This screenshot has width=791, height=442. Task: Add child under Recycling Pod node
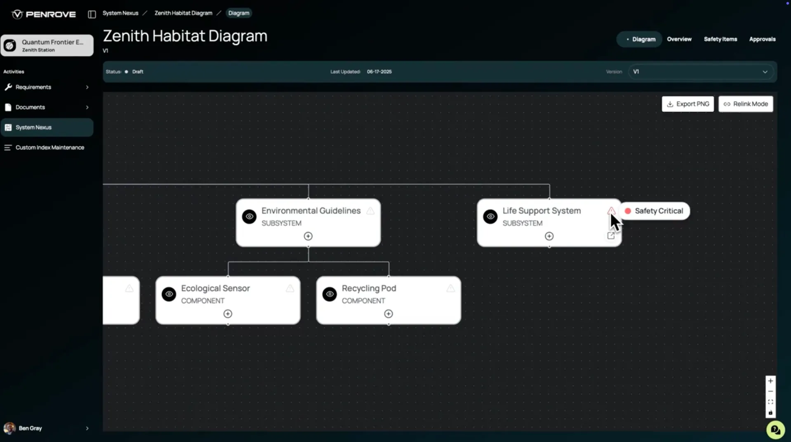click(x=388, y=314)
